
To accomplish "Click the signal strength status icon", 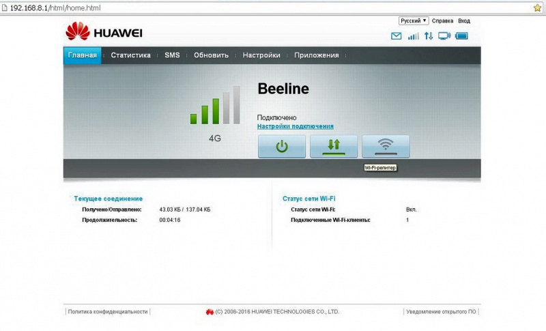I will click(x=414, y=36).
